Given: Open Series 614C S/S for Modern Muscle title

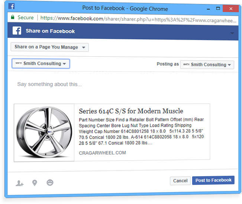Looking at the screenshot, I should (131, 111).
